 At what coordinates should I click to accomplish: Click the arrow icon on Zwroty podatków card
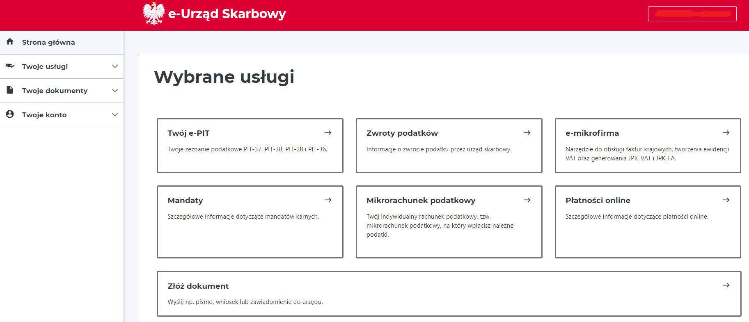(527, 132)
